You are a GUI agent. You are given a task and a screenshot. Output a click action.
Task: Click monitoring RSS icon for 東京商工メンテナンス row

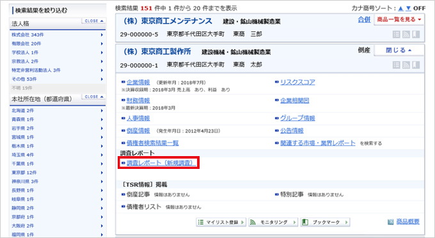coord(406,35)
